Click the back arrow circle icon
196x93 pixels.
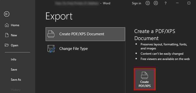pos(7,14)
